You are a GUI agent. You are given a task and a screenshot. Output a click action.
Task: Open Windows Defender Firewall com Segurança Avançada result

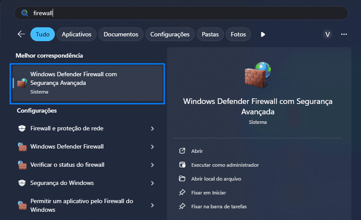87,84
